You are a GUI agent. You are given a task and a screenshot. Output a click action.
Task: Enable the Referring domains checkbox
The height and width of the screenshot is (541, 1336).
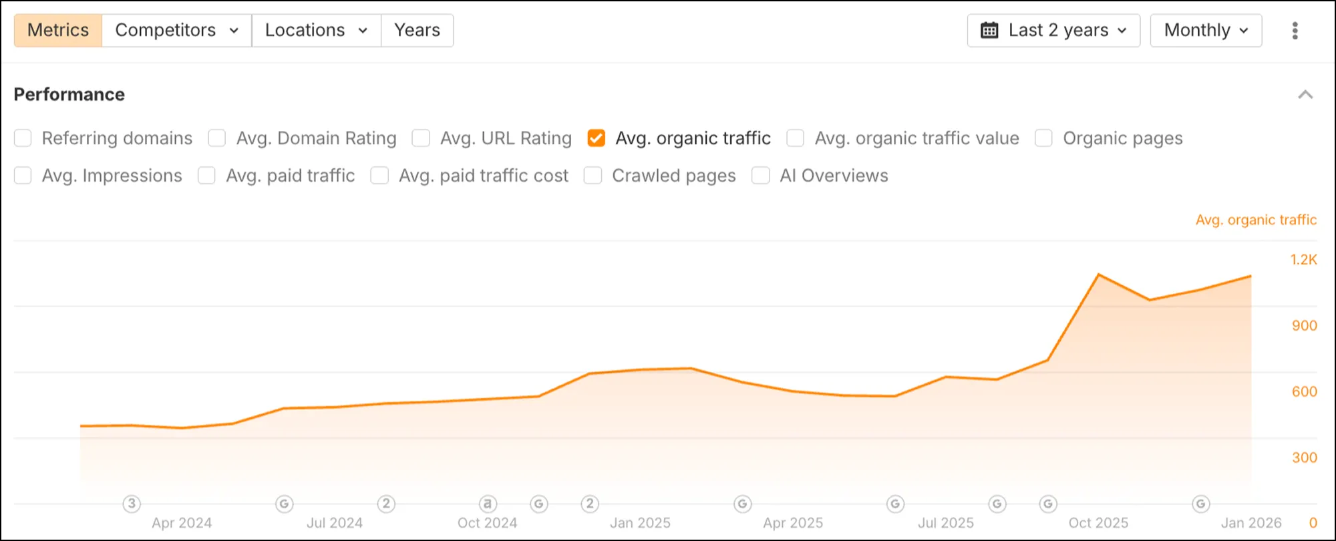pos(23,138)
